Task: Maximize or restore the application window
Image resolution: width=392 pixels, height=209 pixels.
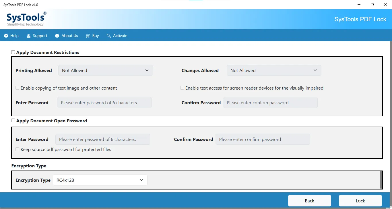Action: pos(372,5)
